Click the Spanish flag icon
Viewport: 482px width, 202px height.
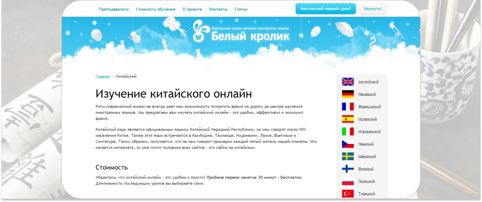(348, 119)
